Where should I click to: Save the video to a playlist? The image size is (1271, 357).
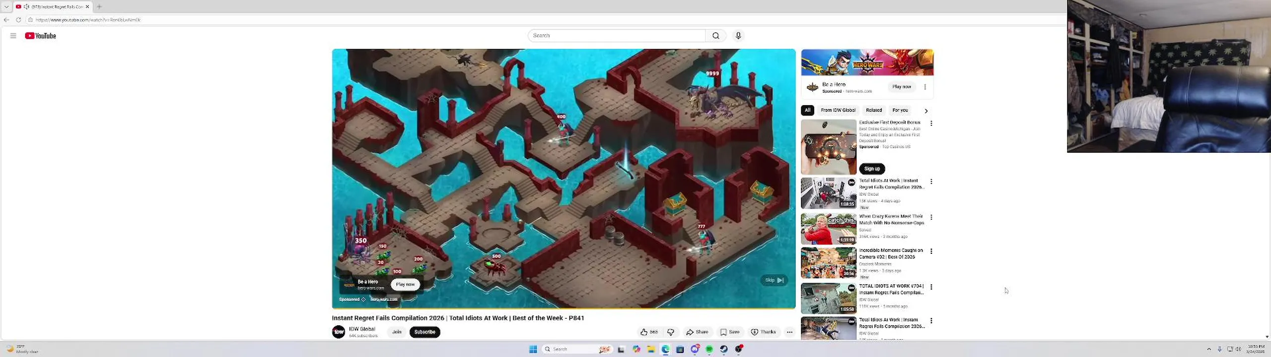[x=730, y=332]
